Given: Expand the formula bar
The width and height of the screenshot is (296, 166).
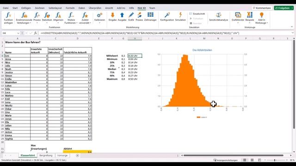Looking at the screenshot, I should pyautogui.click(x=292, y=33).
